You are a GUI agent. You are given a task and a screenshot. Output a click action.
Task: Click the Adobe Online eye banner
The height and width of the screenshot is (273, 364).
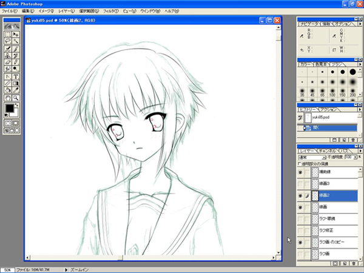pos(12,27)
